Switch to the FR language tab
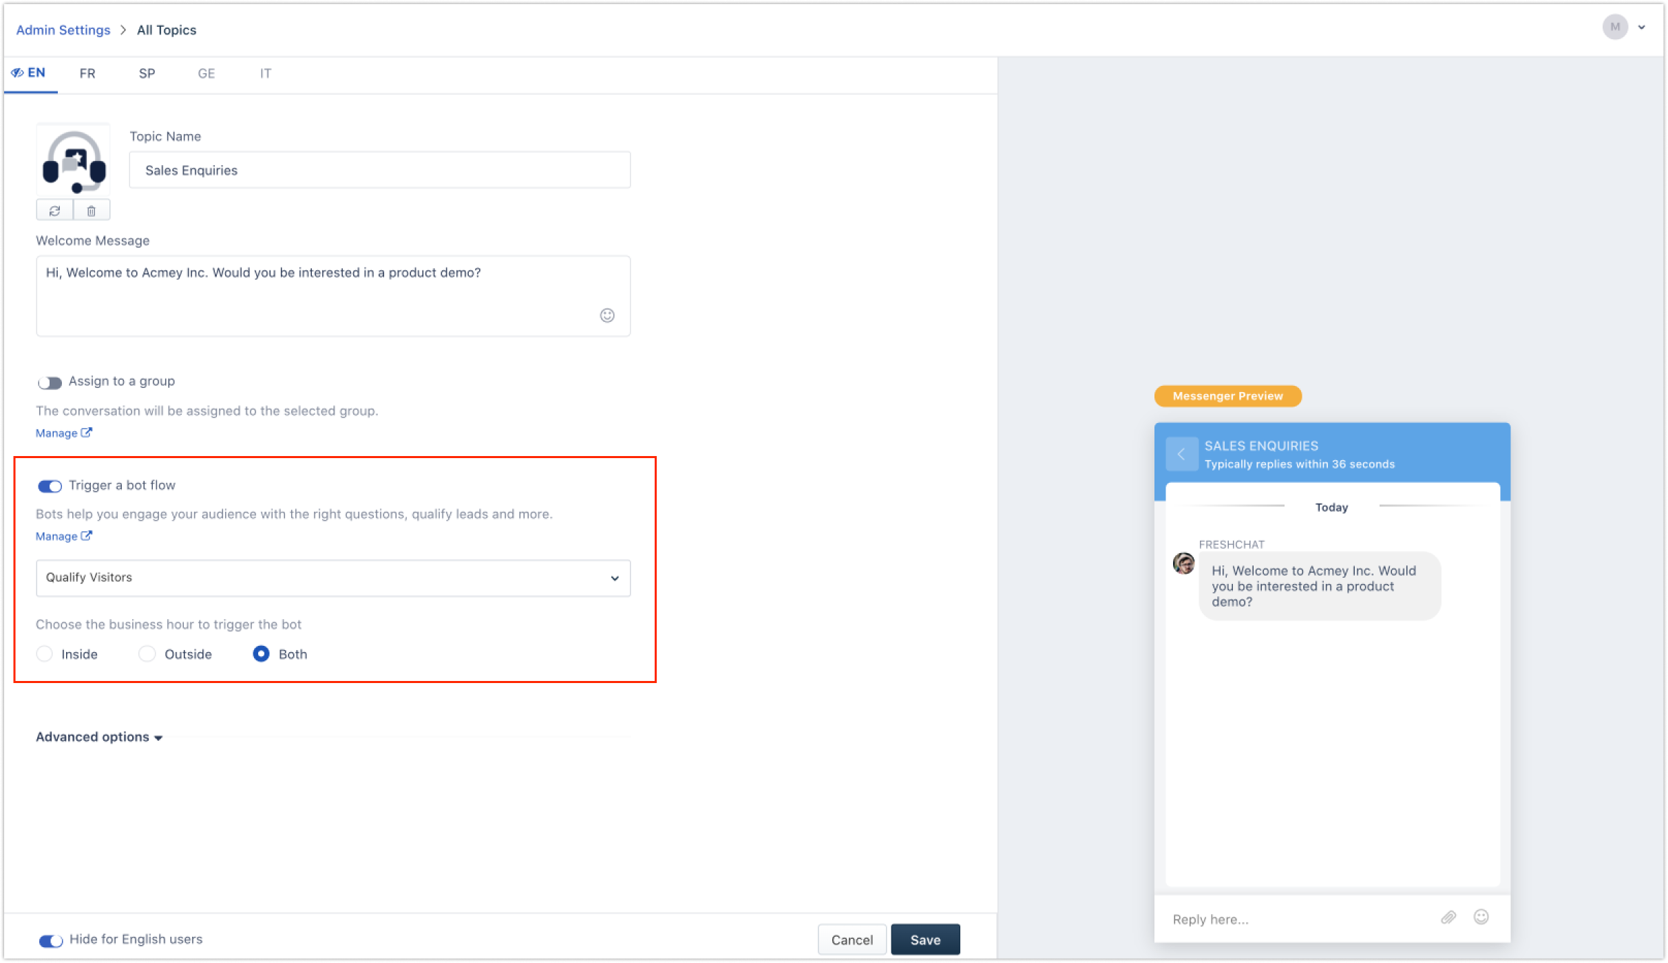The height and width of the screenshot is (963, 1668). click(87, 74)
